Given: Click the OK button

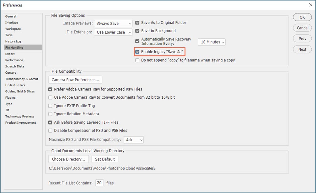Looking at the screenshot, I should pos(302,17).
